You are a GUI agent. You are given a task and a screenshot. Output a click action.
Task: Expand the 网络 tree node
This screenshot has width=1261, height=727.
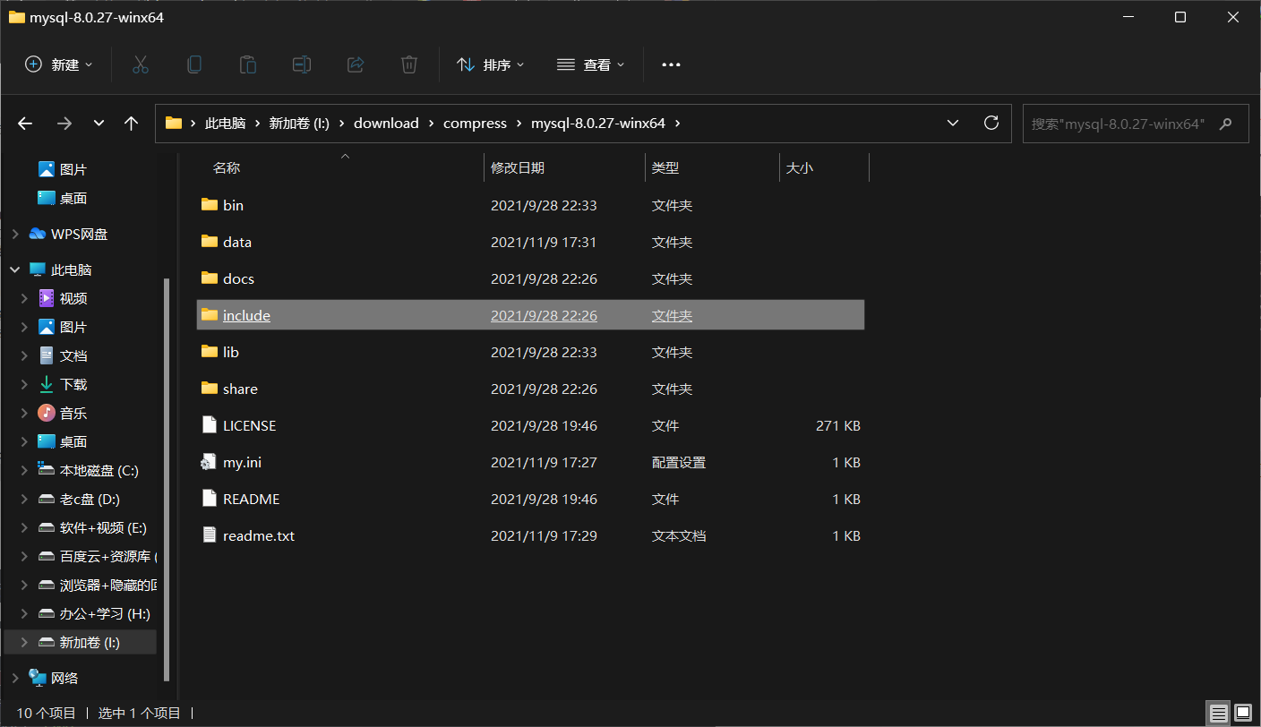[x=14, y=678]
